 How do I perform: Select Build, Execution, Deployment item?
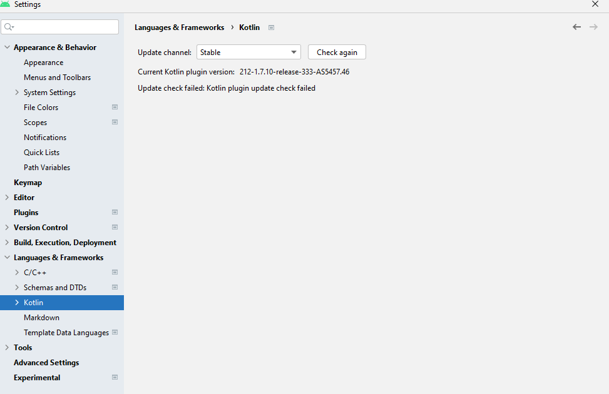(65, 243)
